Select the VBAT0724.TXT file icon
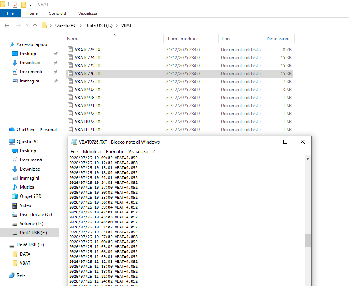349x286 pixels. 70,58
